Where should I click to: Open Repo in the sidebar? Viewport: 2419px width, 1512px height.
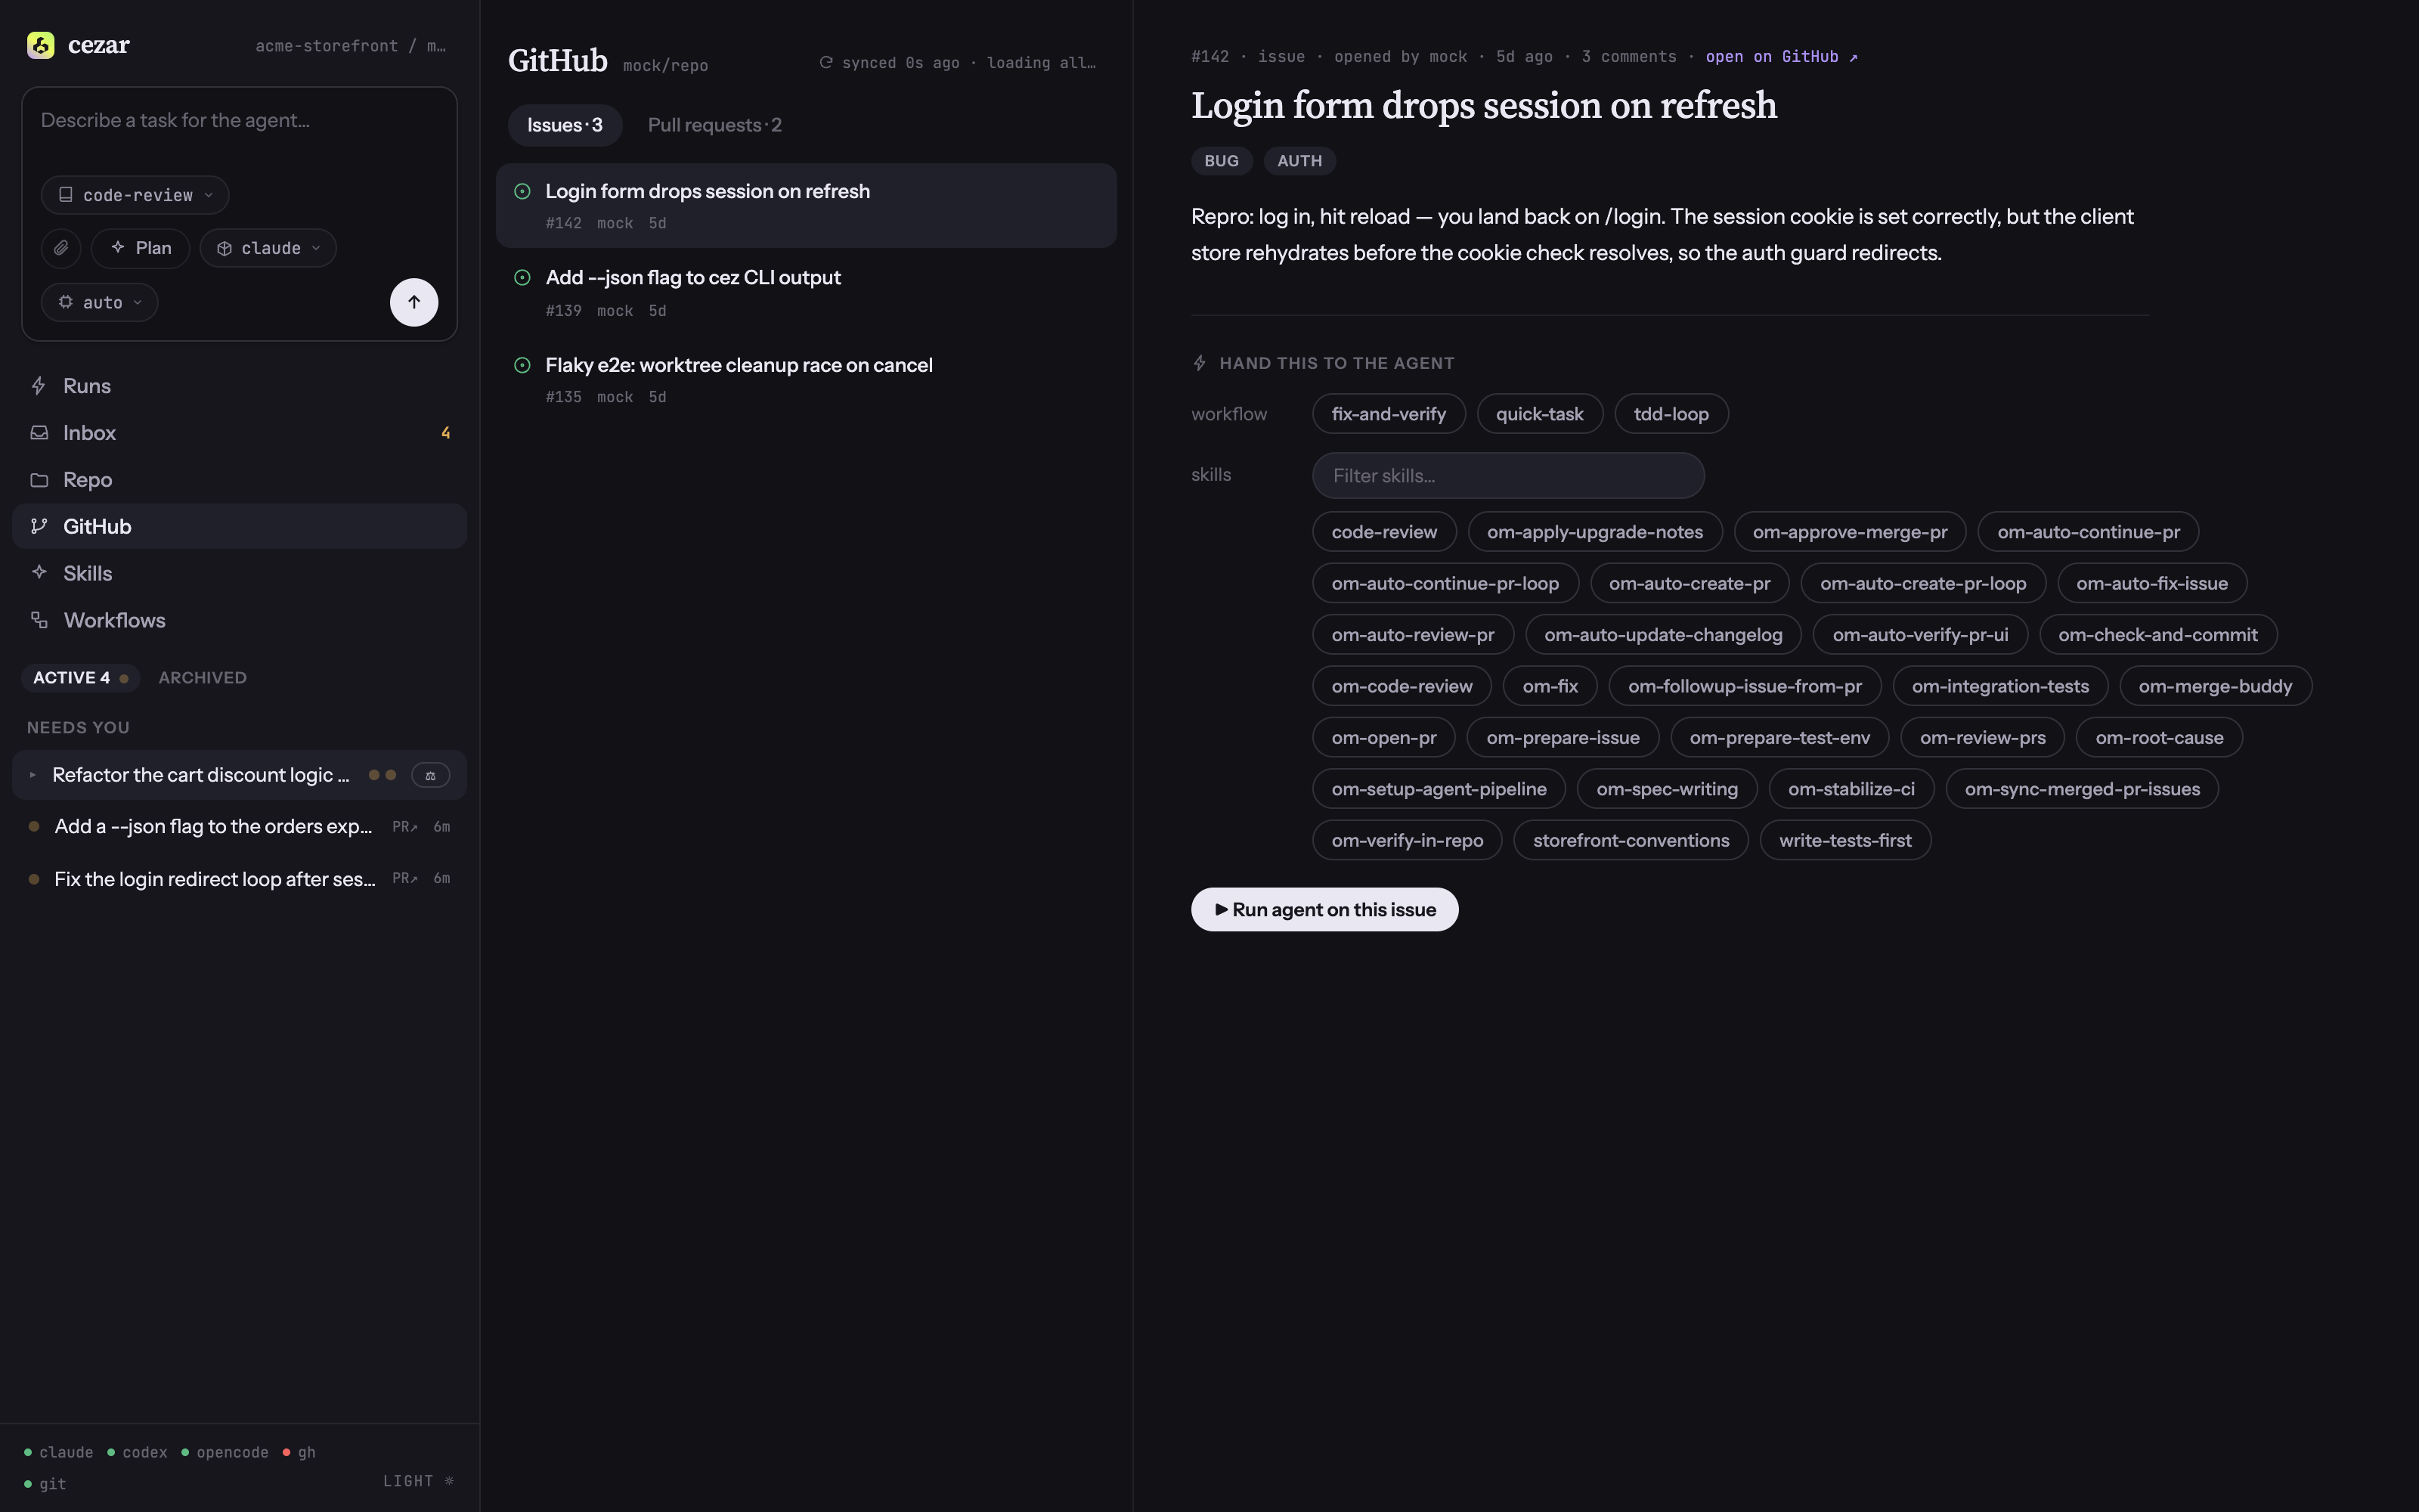239,480
